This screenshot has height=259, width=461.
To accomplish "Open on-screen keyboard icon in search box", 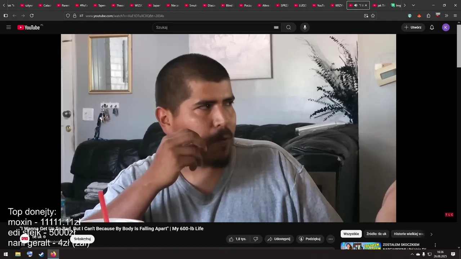I will point(276,27).
